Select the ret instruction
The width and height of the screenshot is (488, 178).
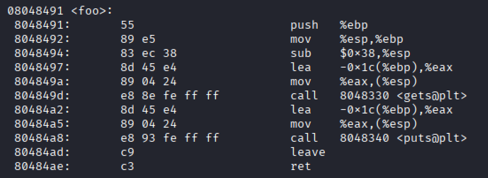tap(301, 166)
